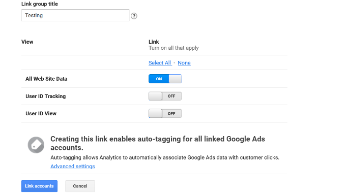Click the auto-tagging headline text
Screen dimensions: 346x194
(158, 143)
